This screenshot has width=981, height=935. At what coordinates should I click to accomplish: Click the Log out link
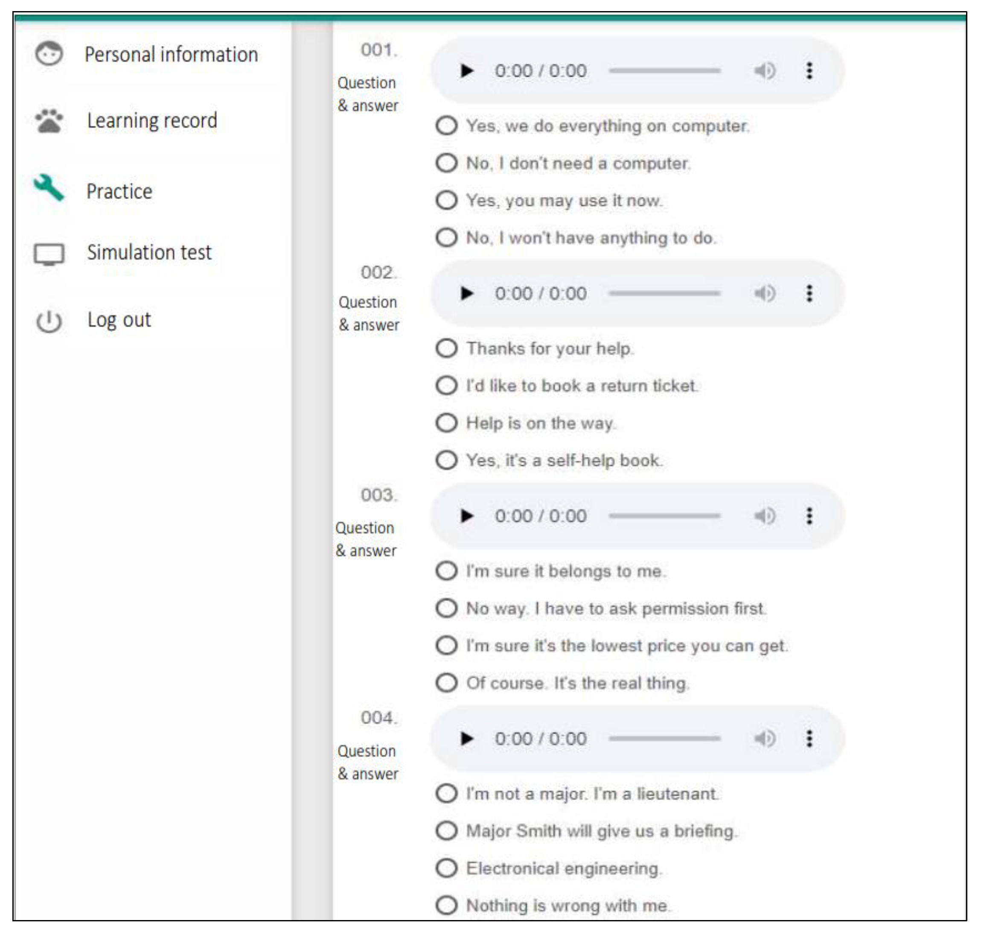(x=119, y=320)
